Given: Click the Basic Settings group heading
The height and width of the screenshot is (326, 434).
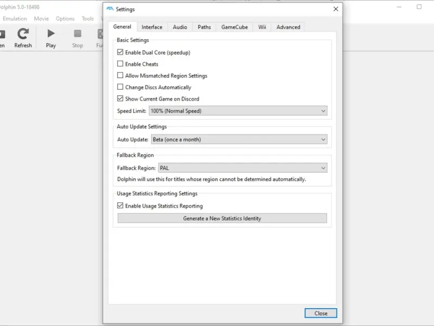Looking at the screenshot, I should (x=133, y=40).
